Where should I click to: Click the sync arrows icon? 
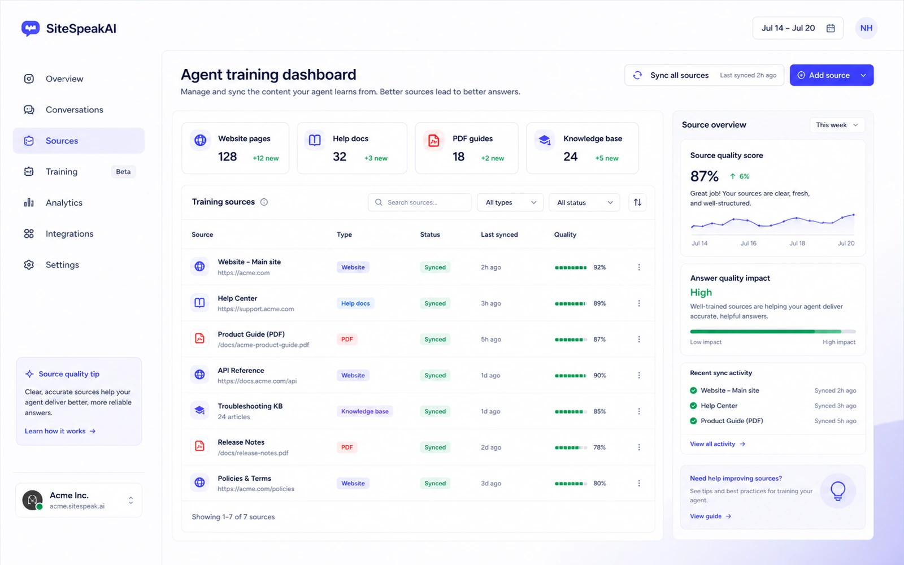pos(637,75)
